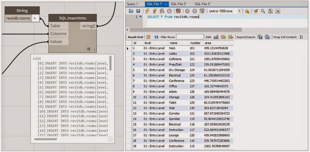Beautify the query with broom icon
Screen dimensions: 310x152
point(256,11)
